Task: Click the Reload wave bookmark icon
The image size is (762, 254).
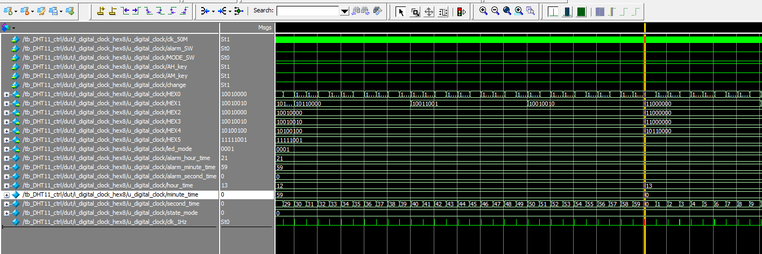Action: point(70,11)
